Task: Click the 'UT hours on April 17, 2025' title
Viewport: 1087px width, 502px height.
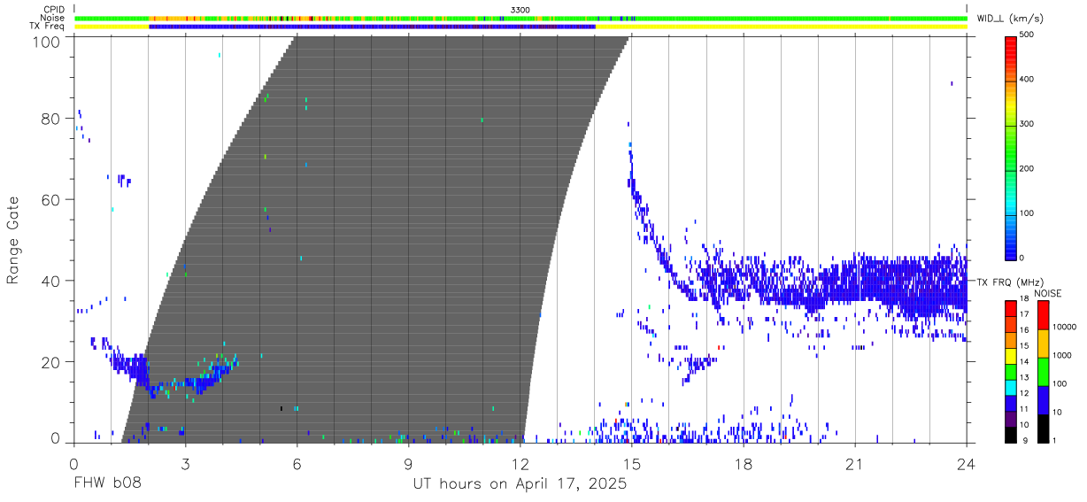Action: pyautogui.click(x=520, y=484)
